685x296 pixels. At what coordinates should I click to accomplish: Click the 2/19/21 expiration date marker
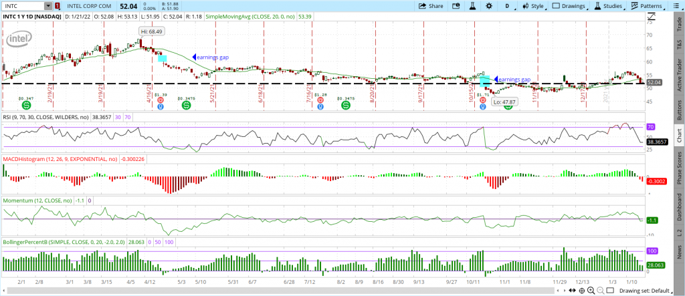click(x=50, y=95)
